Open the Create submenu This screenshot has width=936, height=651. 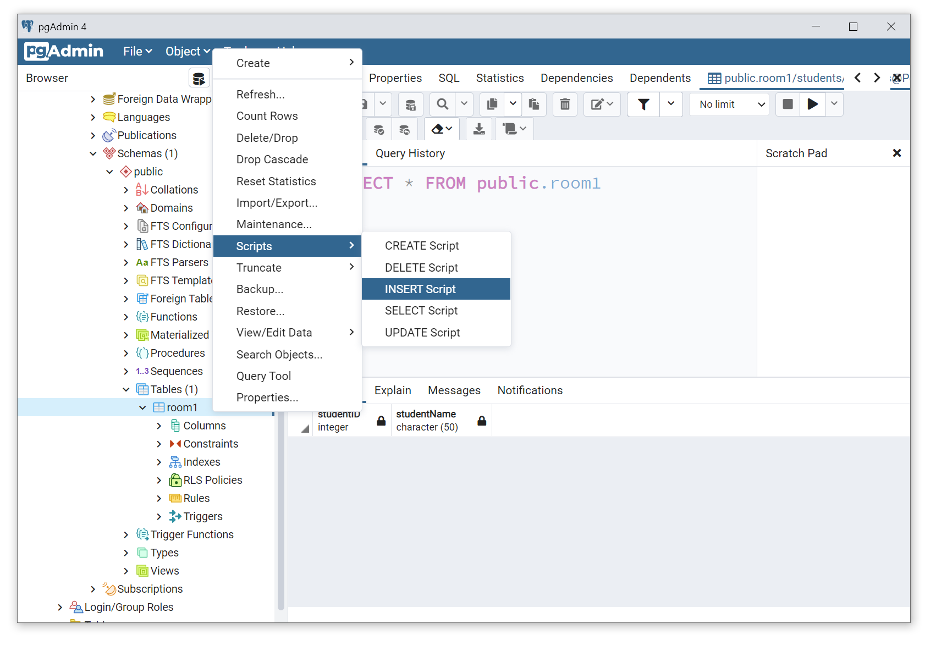click(x=287, y=63)
